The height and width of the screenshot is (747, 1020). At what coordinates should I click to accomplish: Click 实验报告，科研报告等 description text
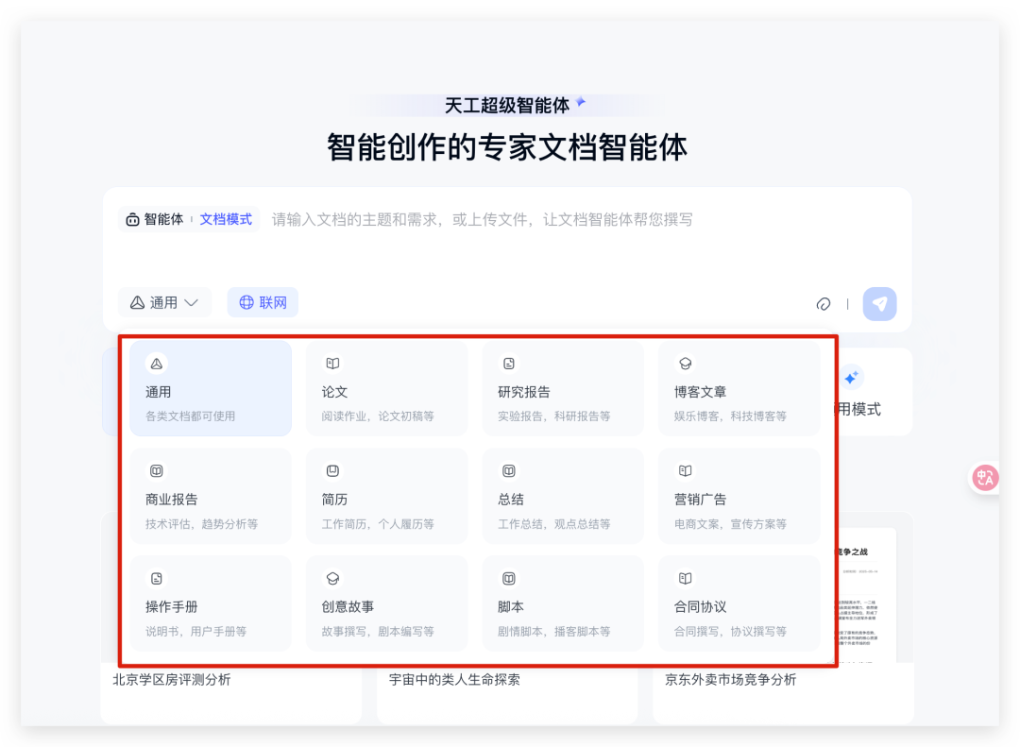point(554,416)
